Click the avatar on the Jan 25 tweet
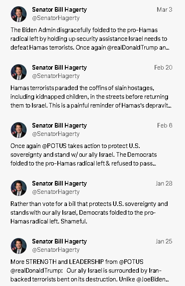The height and width of the screenshot is (286, 185). tap(19, 246)
